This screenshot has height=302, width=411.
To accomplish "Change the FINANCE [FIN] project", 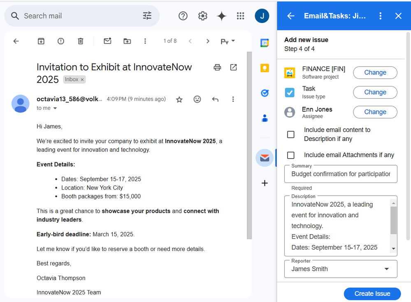I will [375, 72].
